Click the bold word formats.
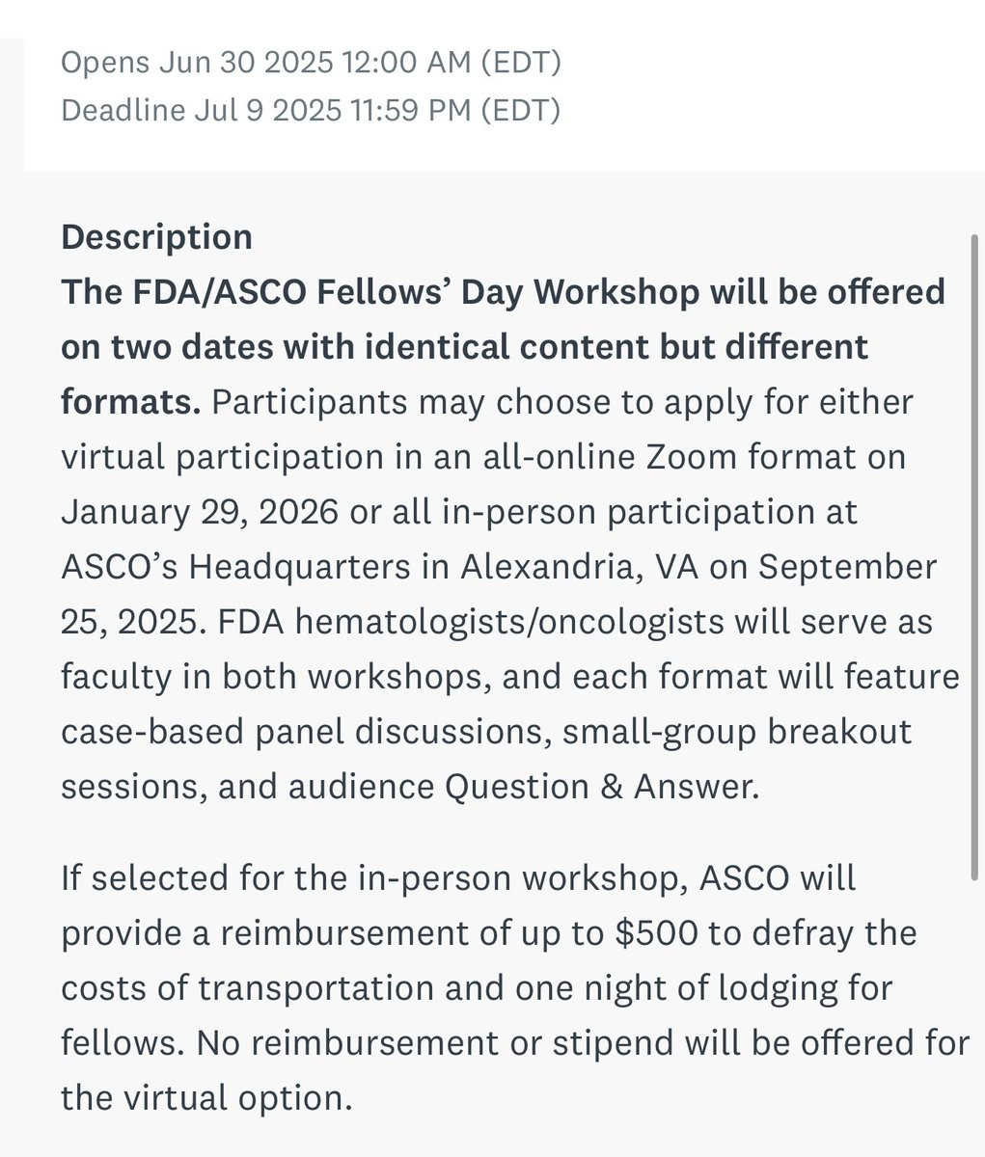The height and width of the screenshot is (1157, 985). pyautogui.click(x=130, y=401)
